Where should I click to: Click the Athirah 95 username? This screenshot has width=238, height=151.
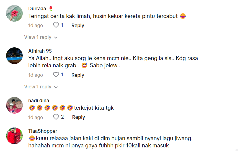(40, 51)
